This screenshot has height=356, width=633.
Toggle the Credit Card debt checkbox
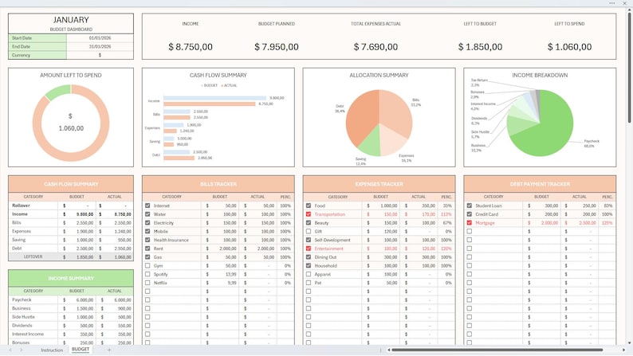point(469,214)
